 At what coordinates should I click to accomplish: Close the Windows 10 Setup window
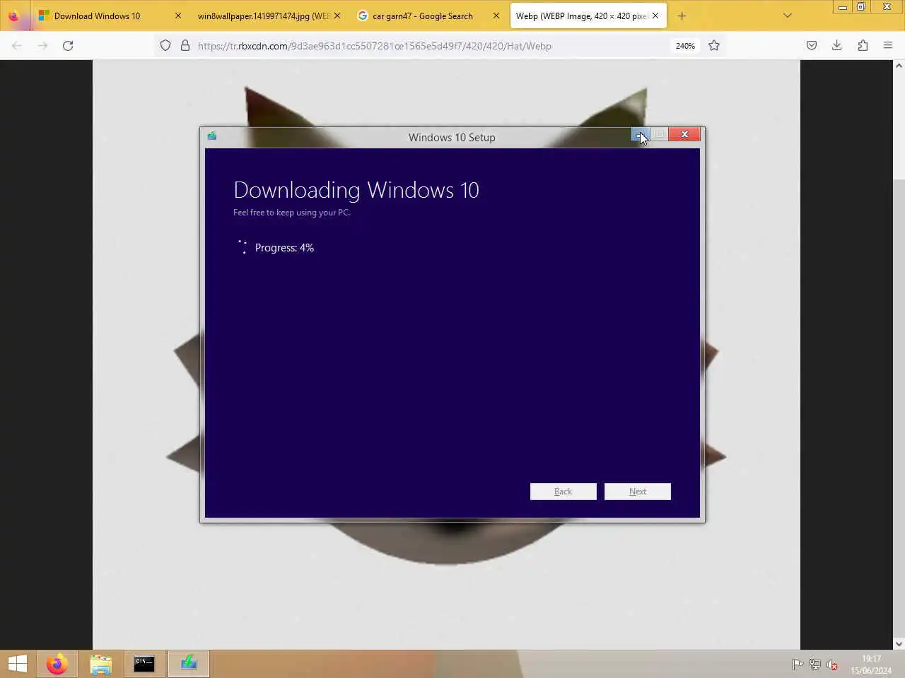tap(684, 134)
